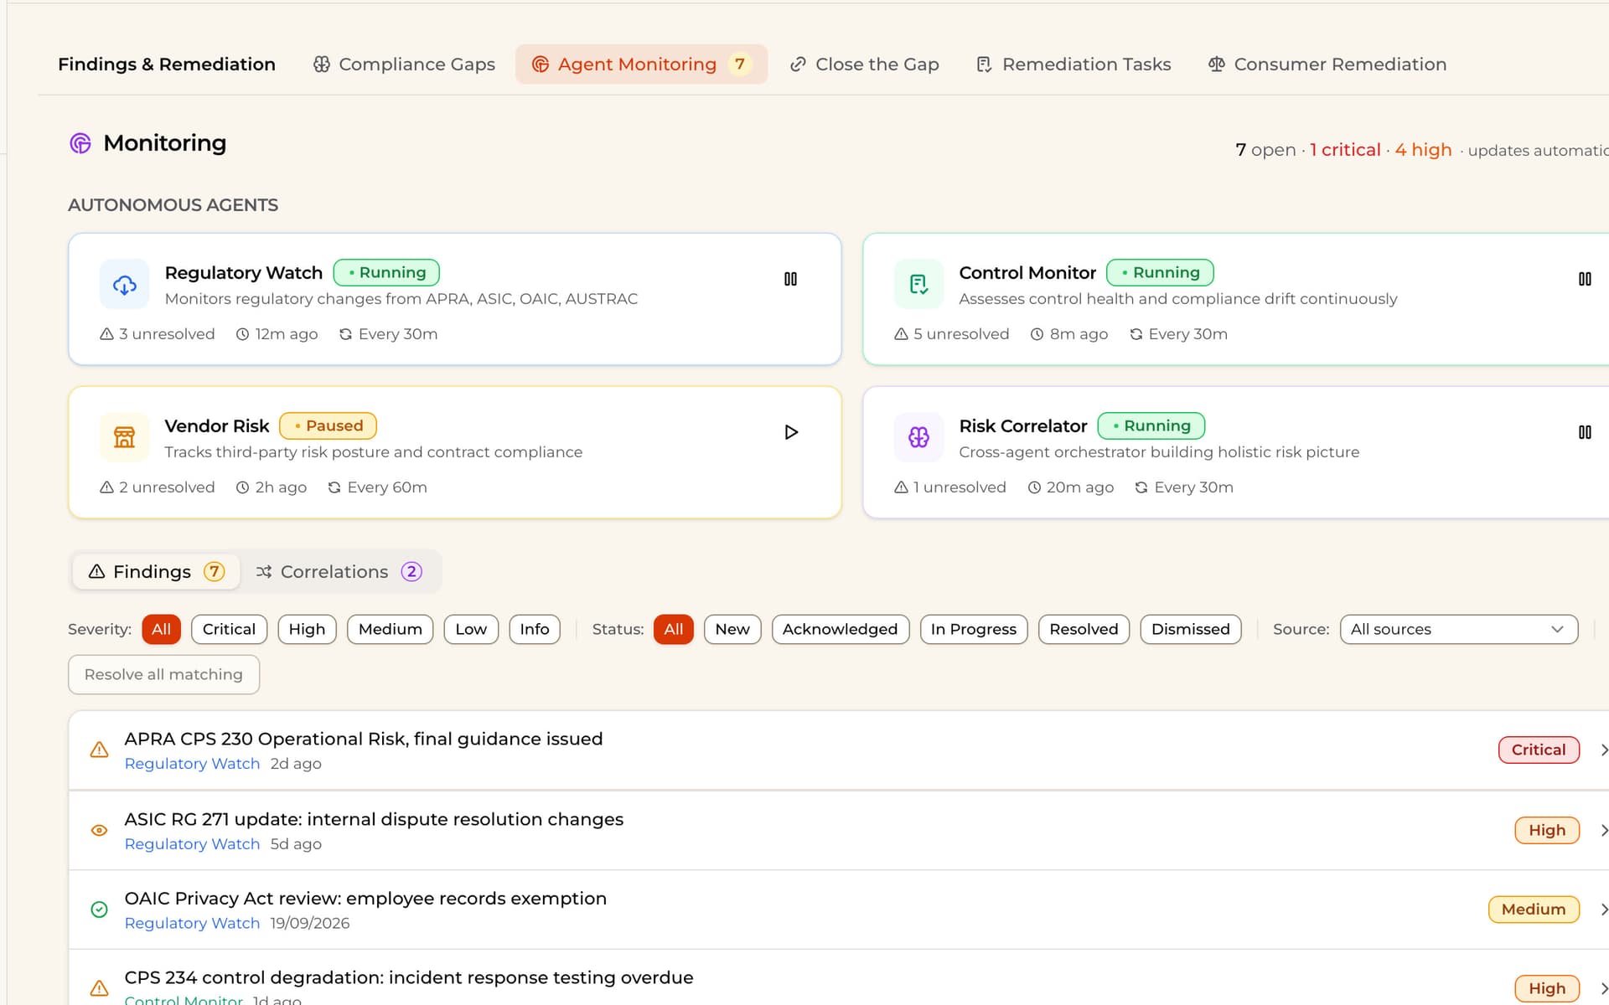Screen dimensions: 1609x1005
Task: Go to the Remediation Tasks tab
Action: tap(1074, 64)
